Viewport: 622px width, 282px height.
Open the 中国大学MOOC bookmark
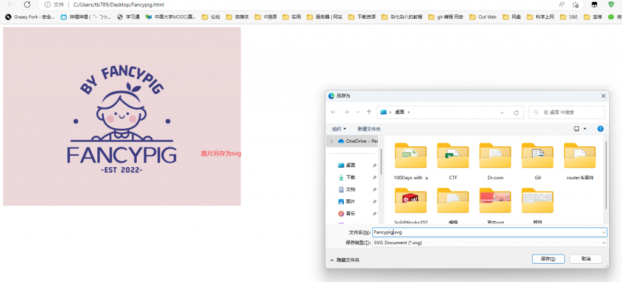pos(171,16)
